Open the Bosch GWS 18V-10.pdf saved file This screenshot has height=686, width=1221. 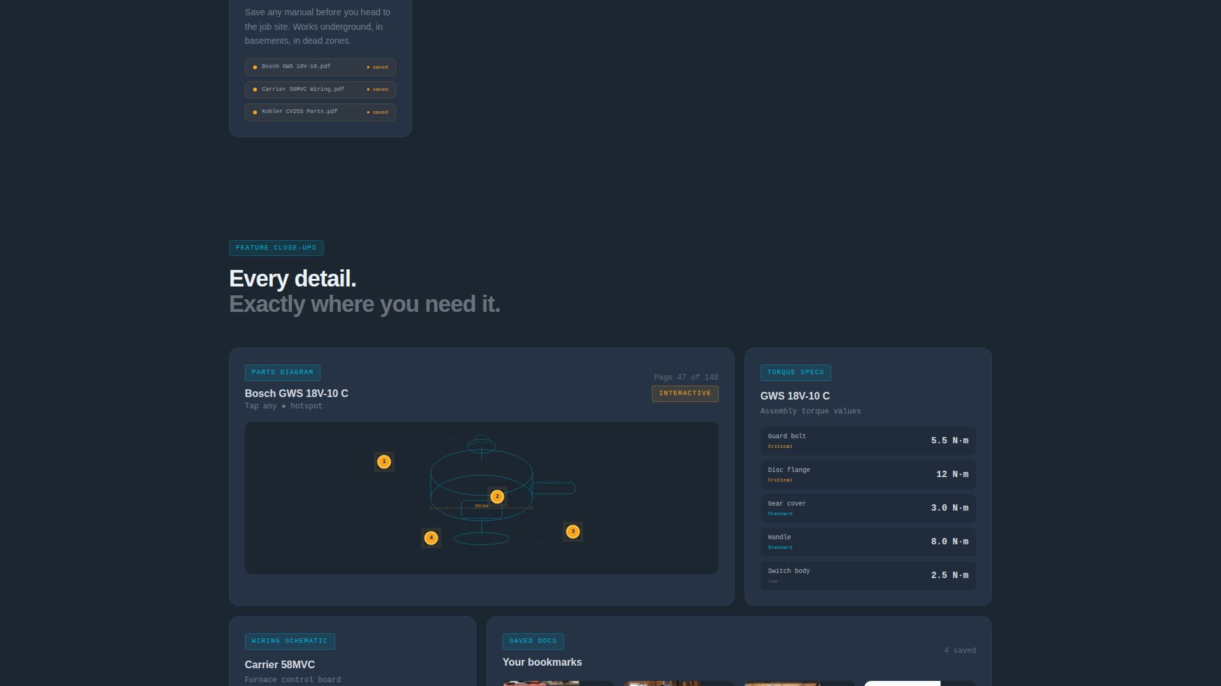321,67
